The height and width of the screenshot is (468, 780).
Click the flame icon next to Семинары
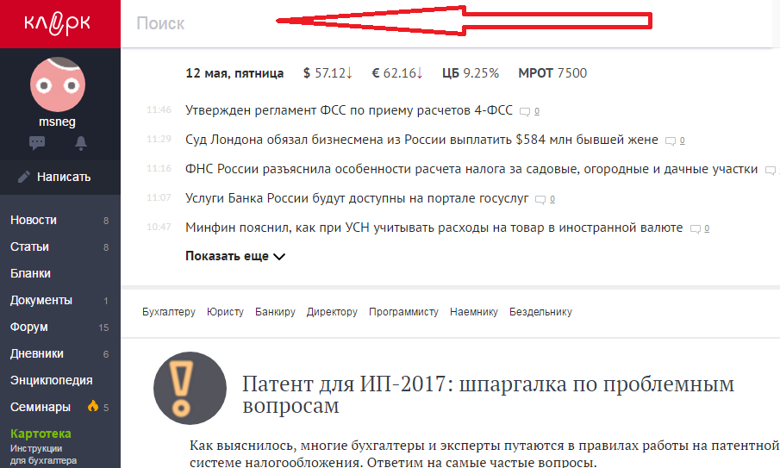coord(93,406)
